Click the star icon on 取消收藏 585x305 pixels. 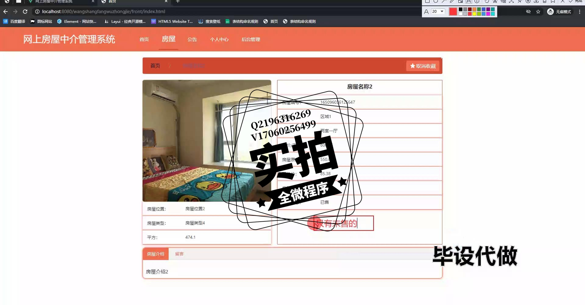coord(413,66)
